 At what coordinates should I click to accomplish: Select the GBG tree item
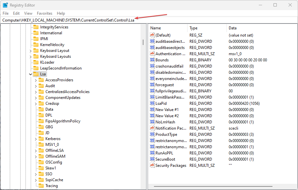coord(49,127)
